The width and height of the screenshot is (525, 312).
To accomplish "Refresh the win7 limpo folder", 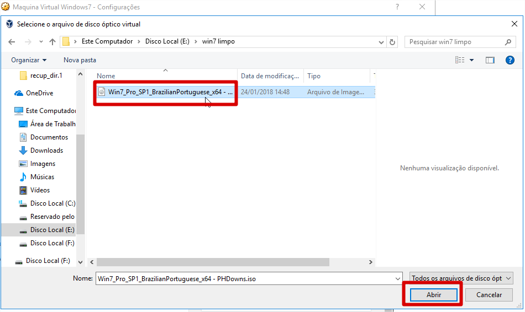I will pos(392,42).
